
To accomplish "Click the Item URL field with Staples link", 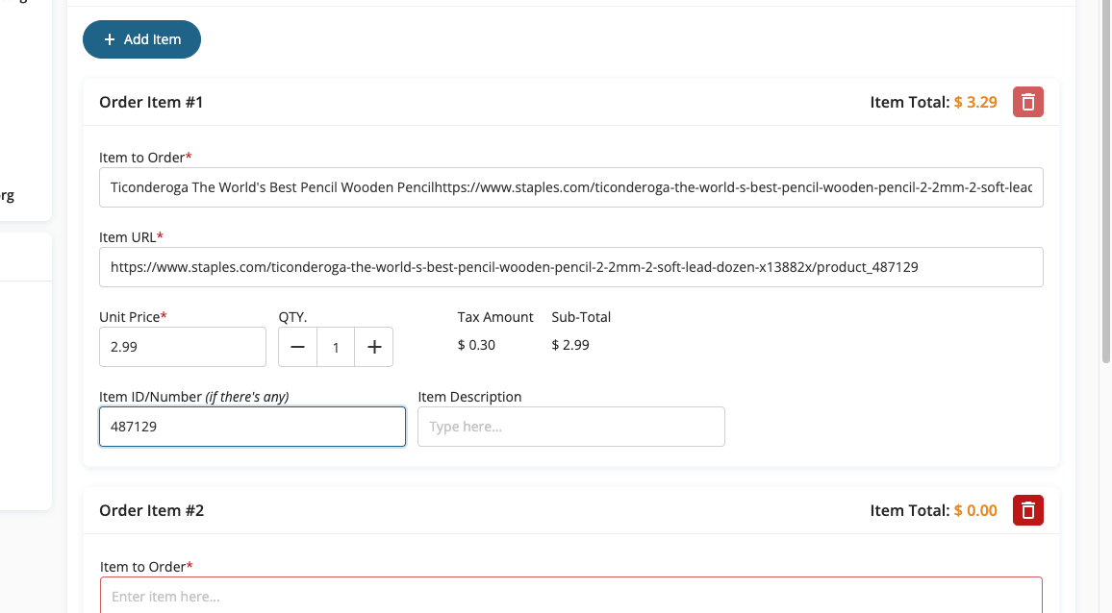I will [x=570, y=267].
